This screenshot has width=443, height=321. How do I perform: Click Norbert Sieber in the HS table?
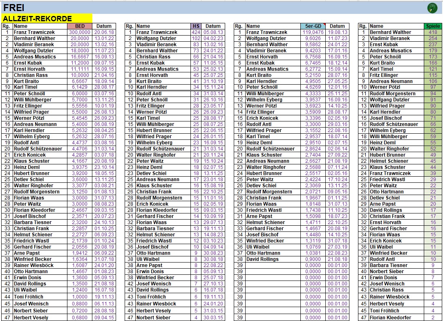[153, 318]
